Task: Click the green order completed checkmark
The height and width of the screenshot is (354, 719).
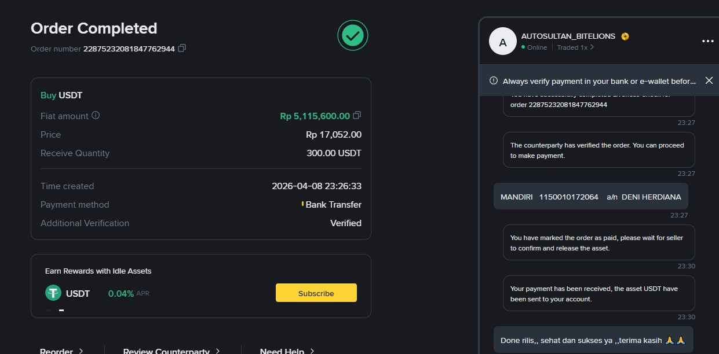Action: 353,36
